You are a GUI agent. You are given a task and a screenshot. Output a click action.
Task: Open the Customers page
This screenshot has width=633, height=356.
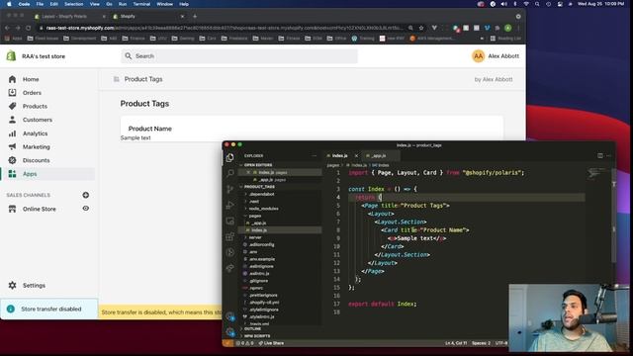click(38, 120)
